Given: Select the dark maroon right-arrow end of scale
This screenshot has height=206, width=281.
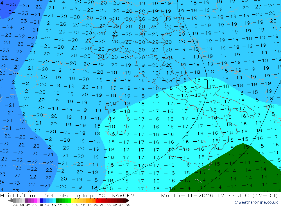Looking at the screenshot, I should click(x=128, y=201).
